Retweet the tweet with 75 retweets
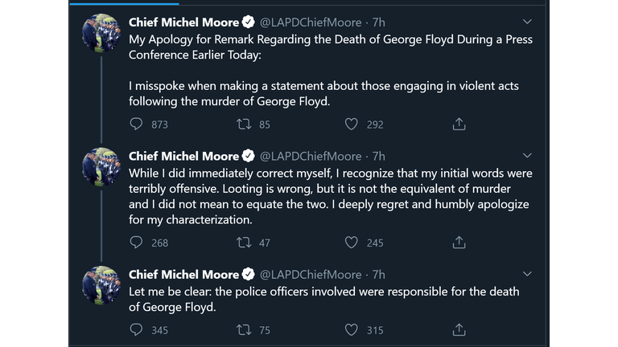Image resolution: width=618 pixels, height=347 pixels. coord(244,329)
